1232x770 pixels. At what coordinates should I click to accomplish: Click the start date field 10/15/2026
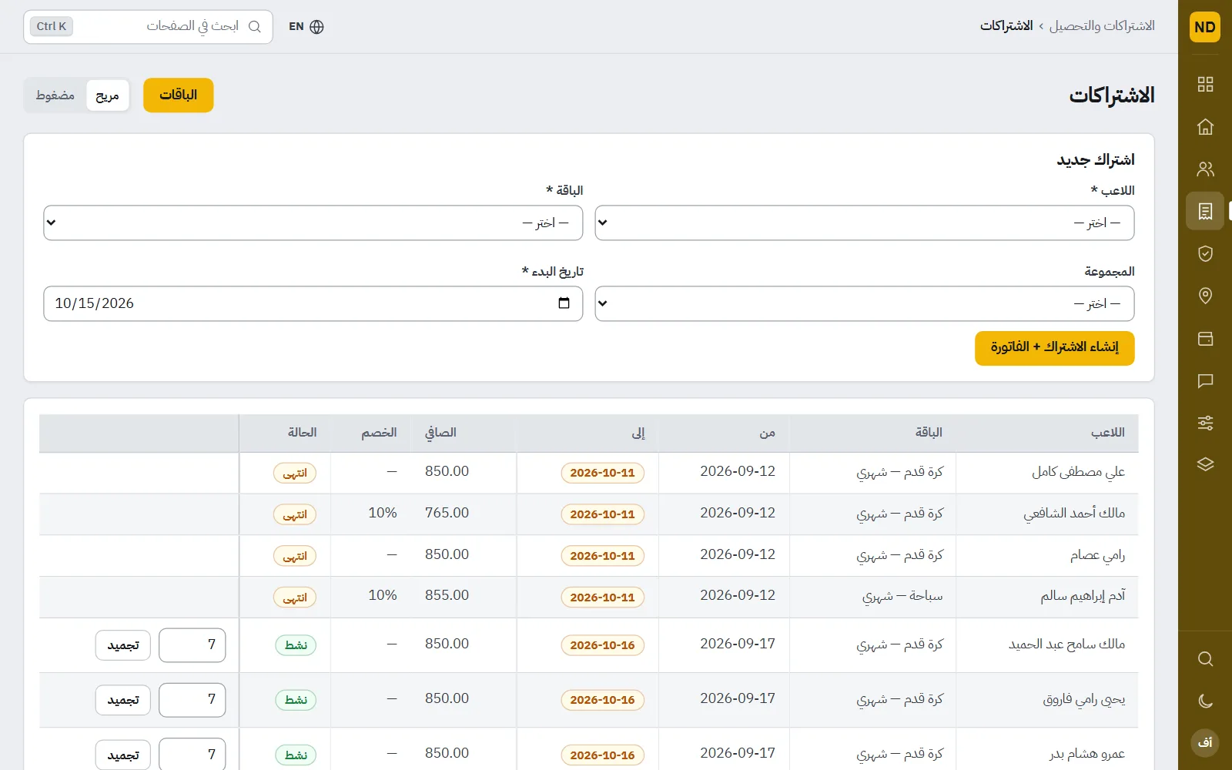click(313, 303)
